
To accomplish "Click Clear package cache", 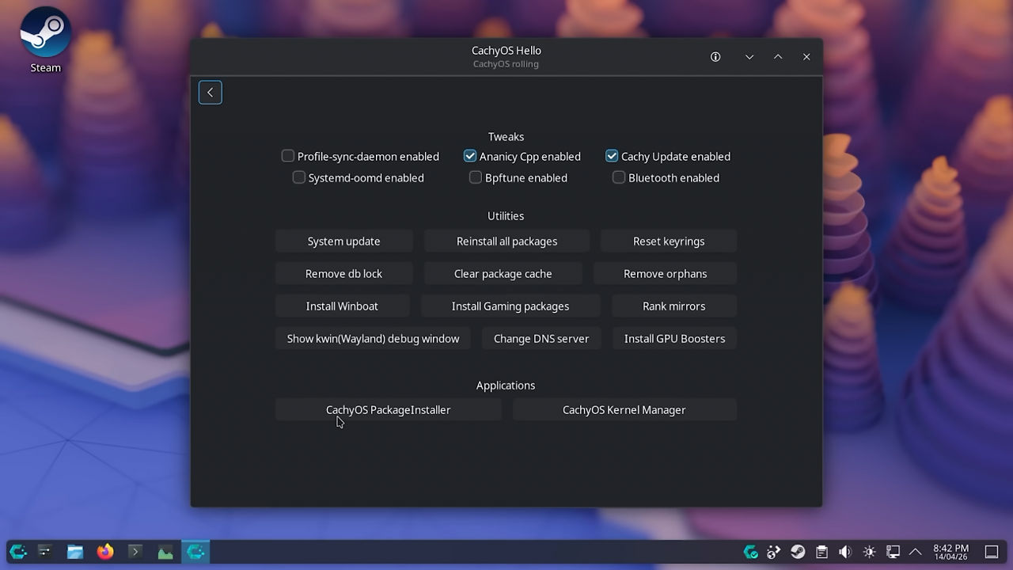I will point(503,274).
